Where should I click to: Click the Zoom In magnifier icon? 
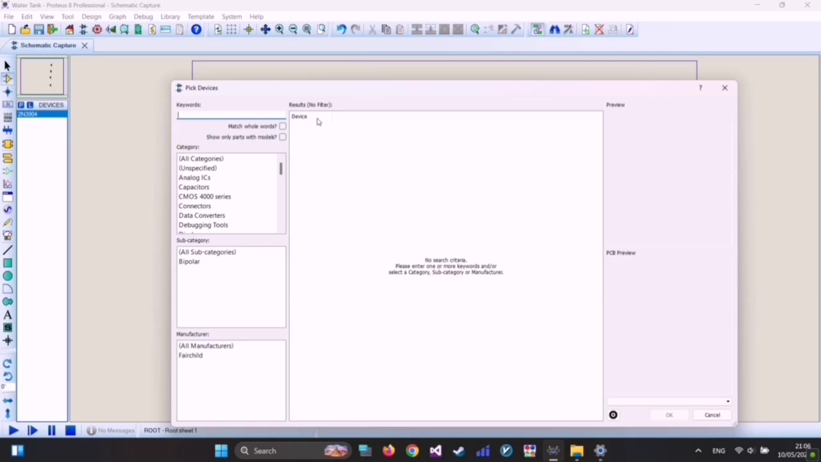tap(279, 30)
